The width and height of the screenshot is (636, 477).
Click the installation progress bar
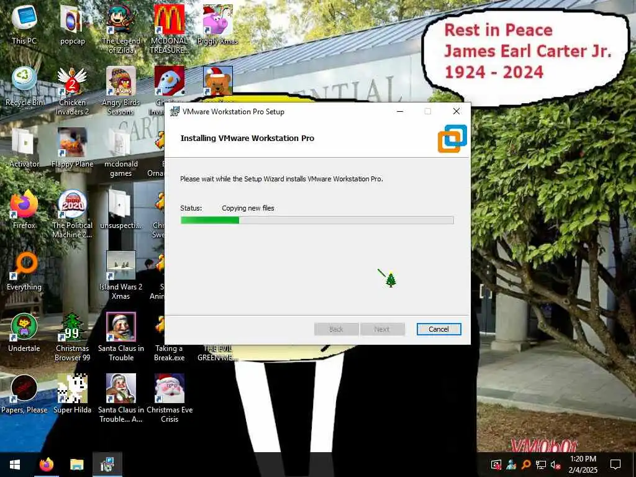pos(317,220)
